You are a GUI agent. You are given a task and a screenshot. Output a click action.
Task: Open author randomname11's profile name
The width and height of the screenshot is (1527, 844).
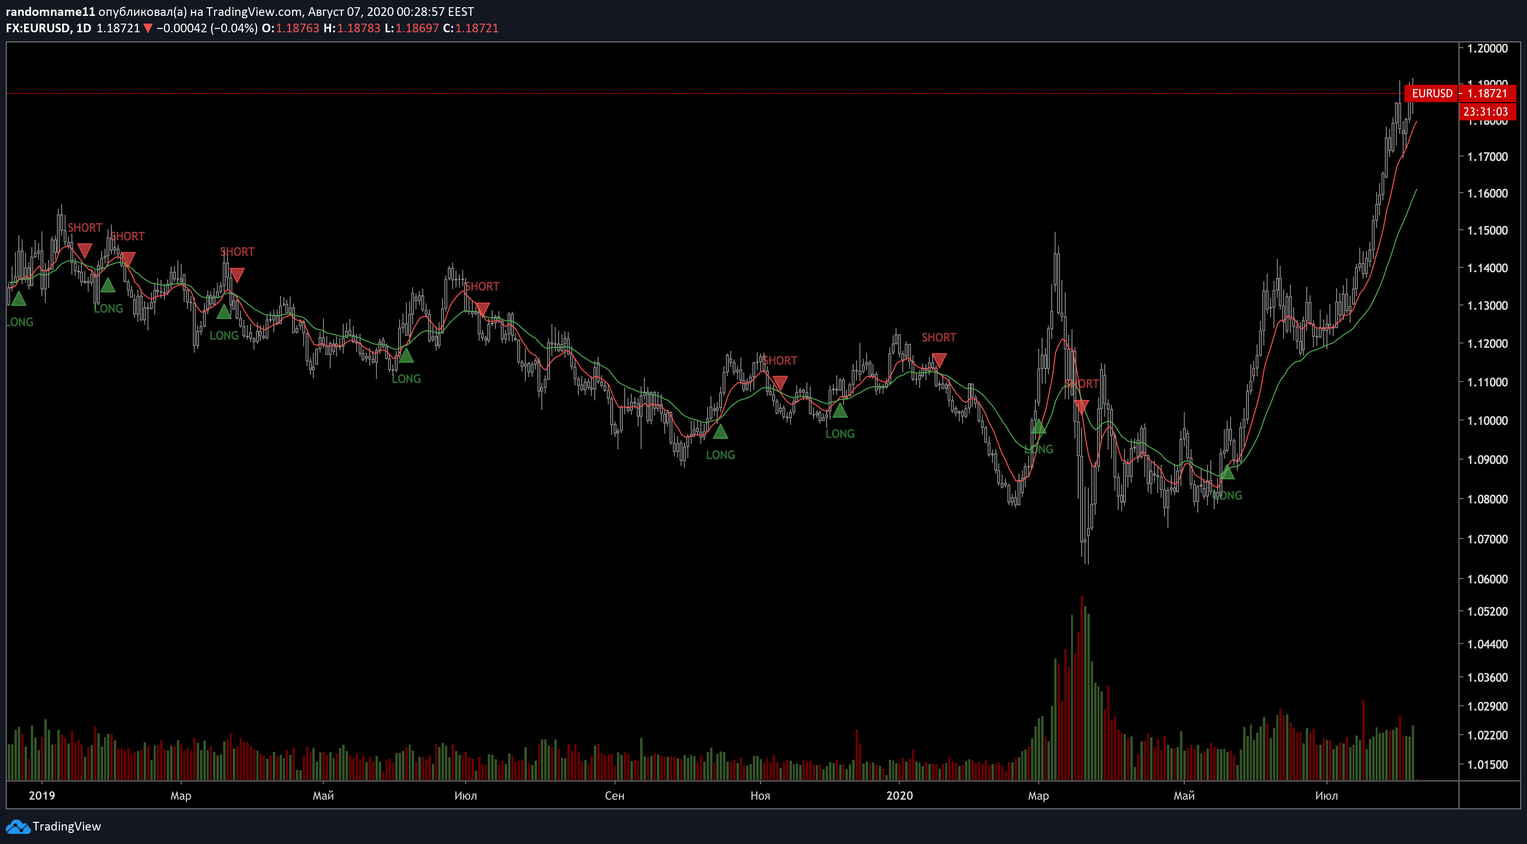coord(51,11)
